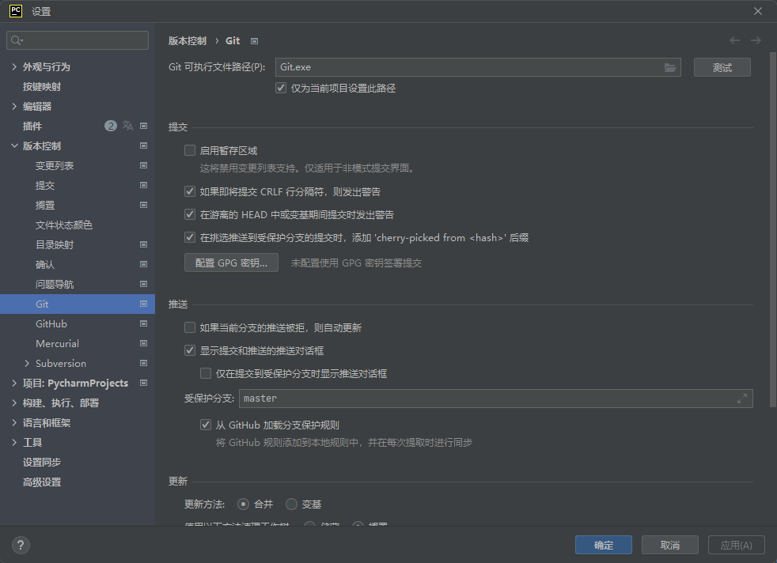The width and height of the screenshot is (777, 563).
Task: Expand the 工具 tree node
Action: pyautogui.click(x=14, y=443)
